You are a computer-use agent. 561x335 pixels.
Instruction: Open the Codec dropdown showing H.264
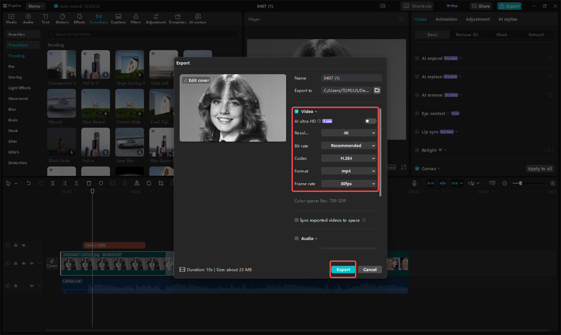pyautogui.click(x=349, y=158)
